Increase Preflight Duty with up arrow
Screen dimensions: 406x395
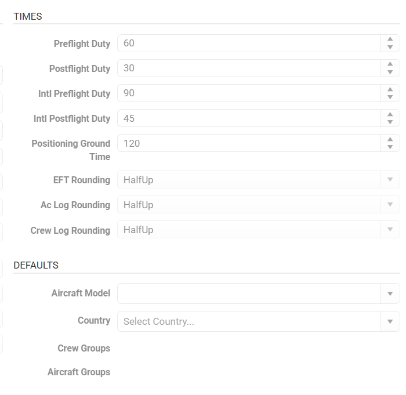click(390, 39)
